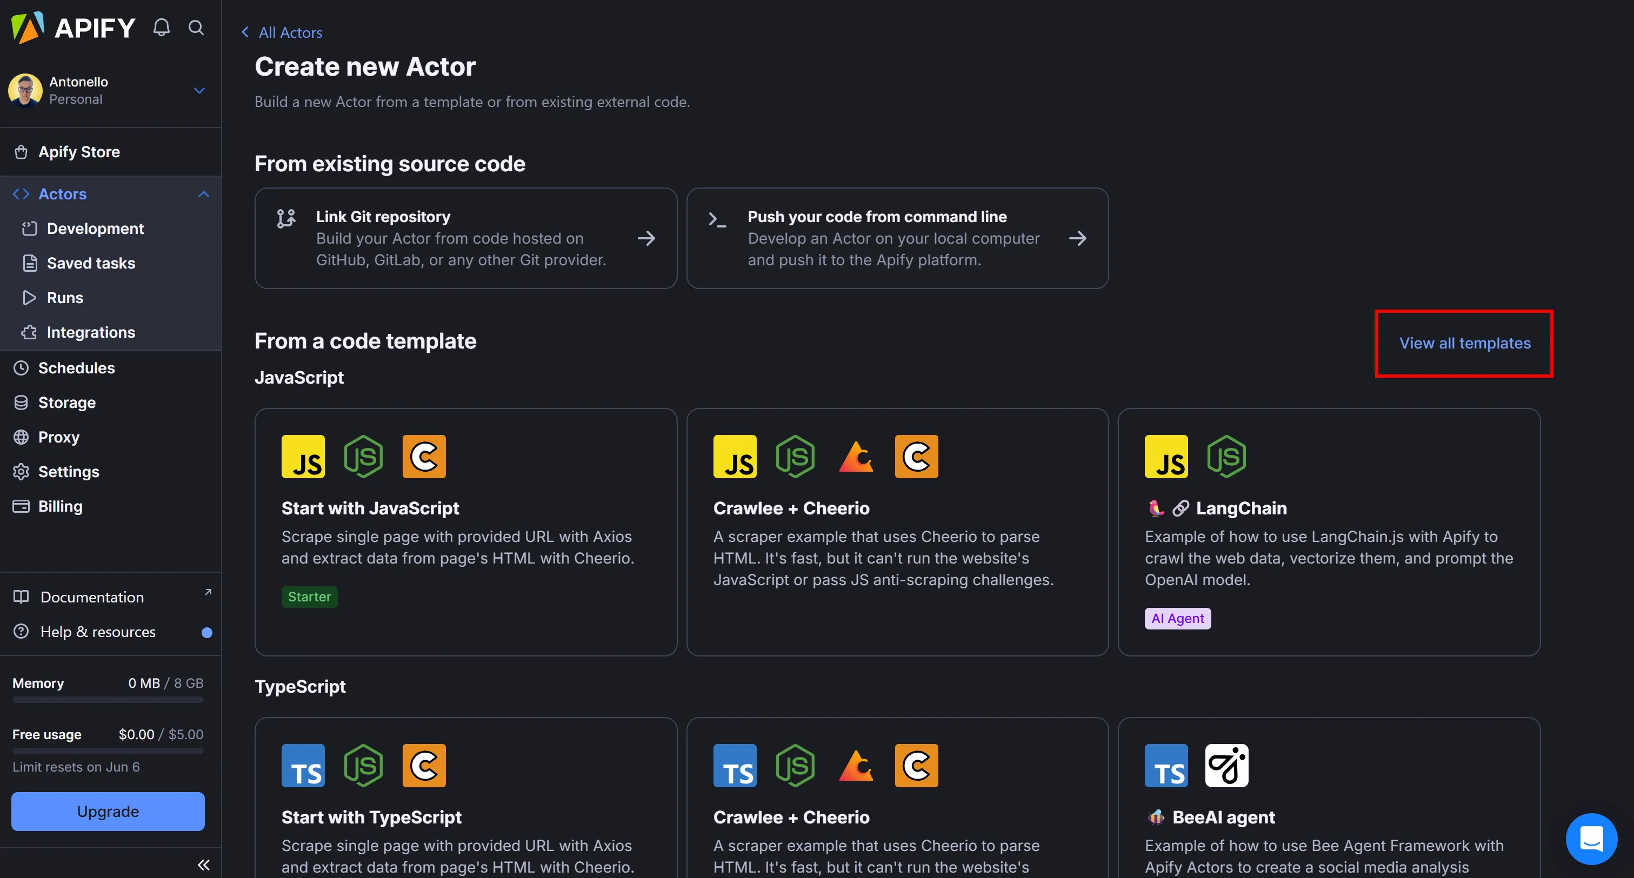Open the chat support bubble
This screenshot has height=878, width=1634.
1591,838
